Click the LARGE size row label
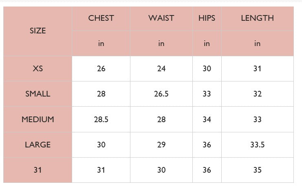 [37, 145]
